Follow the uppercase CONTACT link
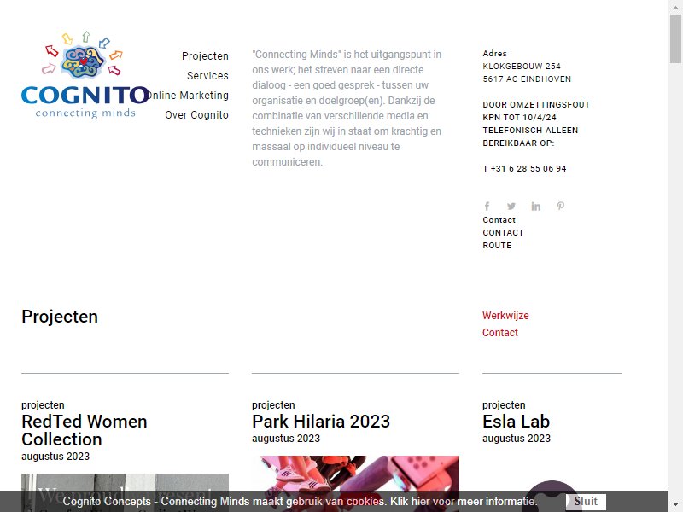The image size is (683, 512). click(x=503, y=232)
